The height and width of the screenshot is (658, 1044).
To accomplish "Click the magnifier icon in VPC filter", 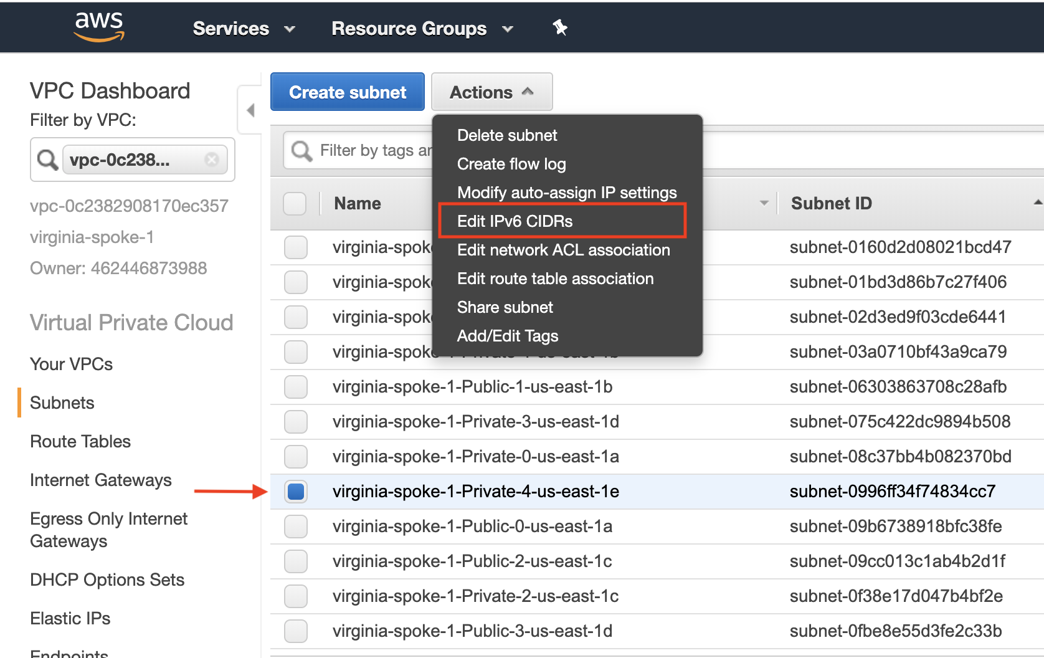I will tap(47, 160).
